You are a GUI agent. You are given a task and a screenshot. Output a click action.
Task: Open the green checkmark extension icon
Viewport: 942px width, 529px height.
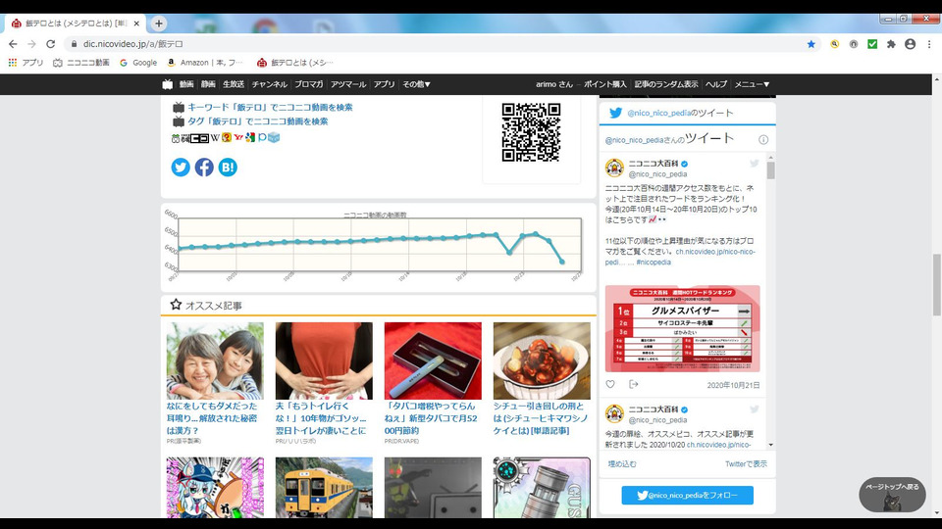pyautogui.click(x=872, y=44)
